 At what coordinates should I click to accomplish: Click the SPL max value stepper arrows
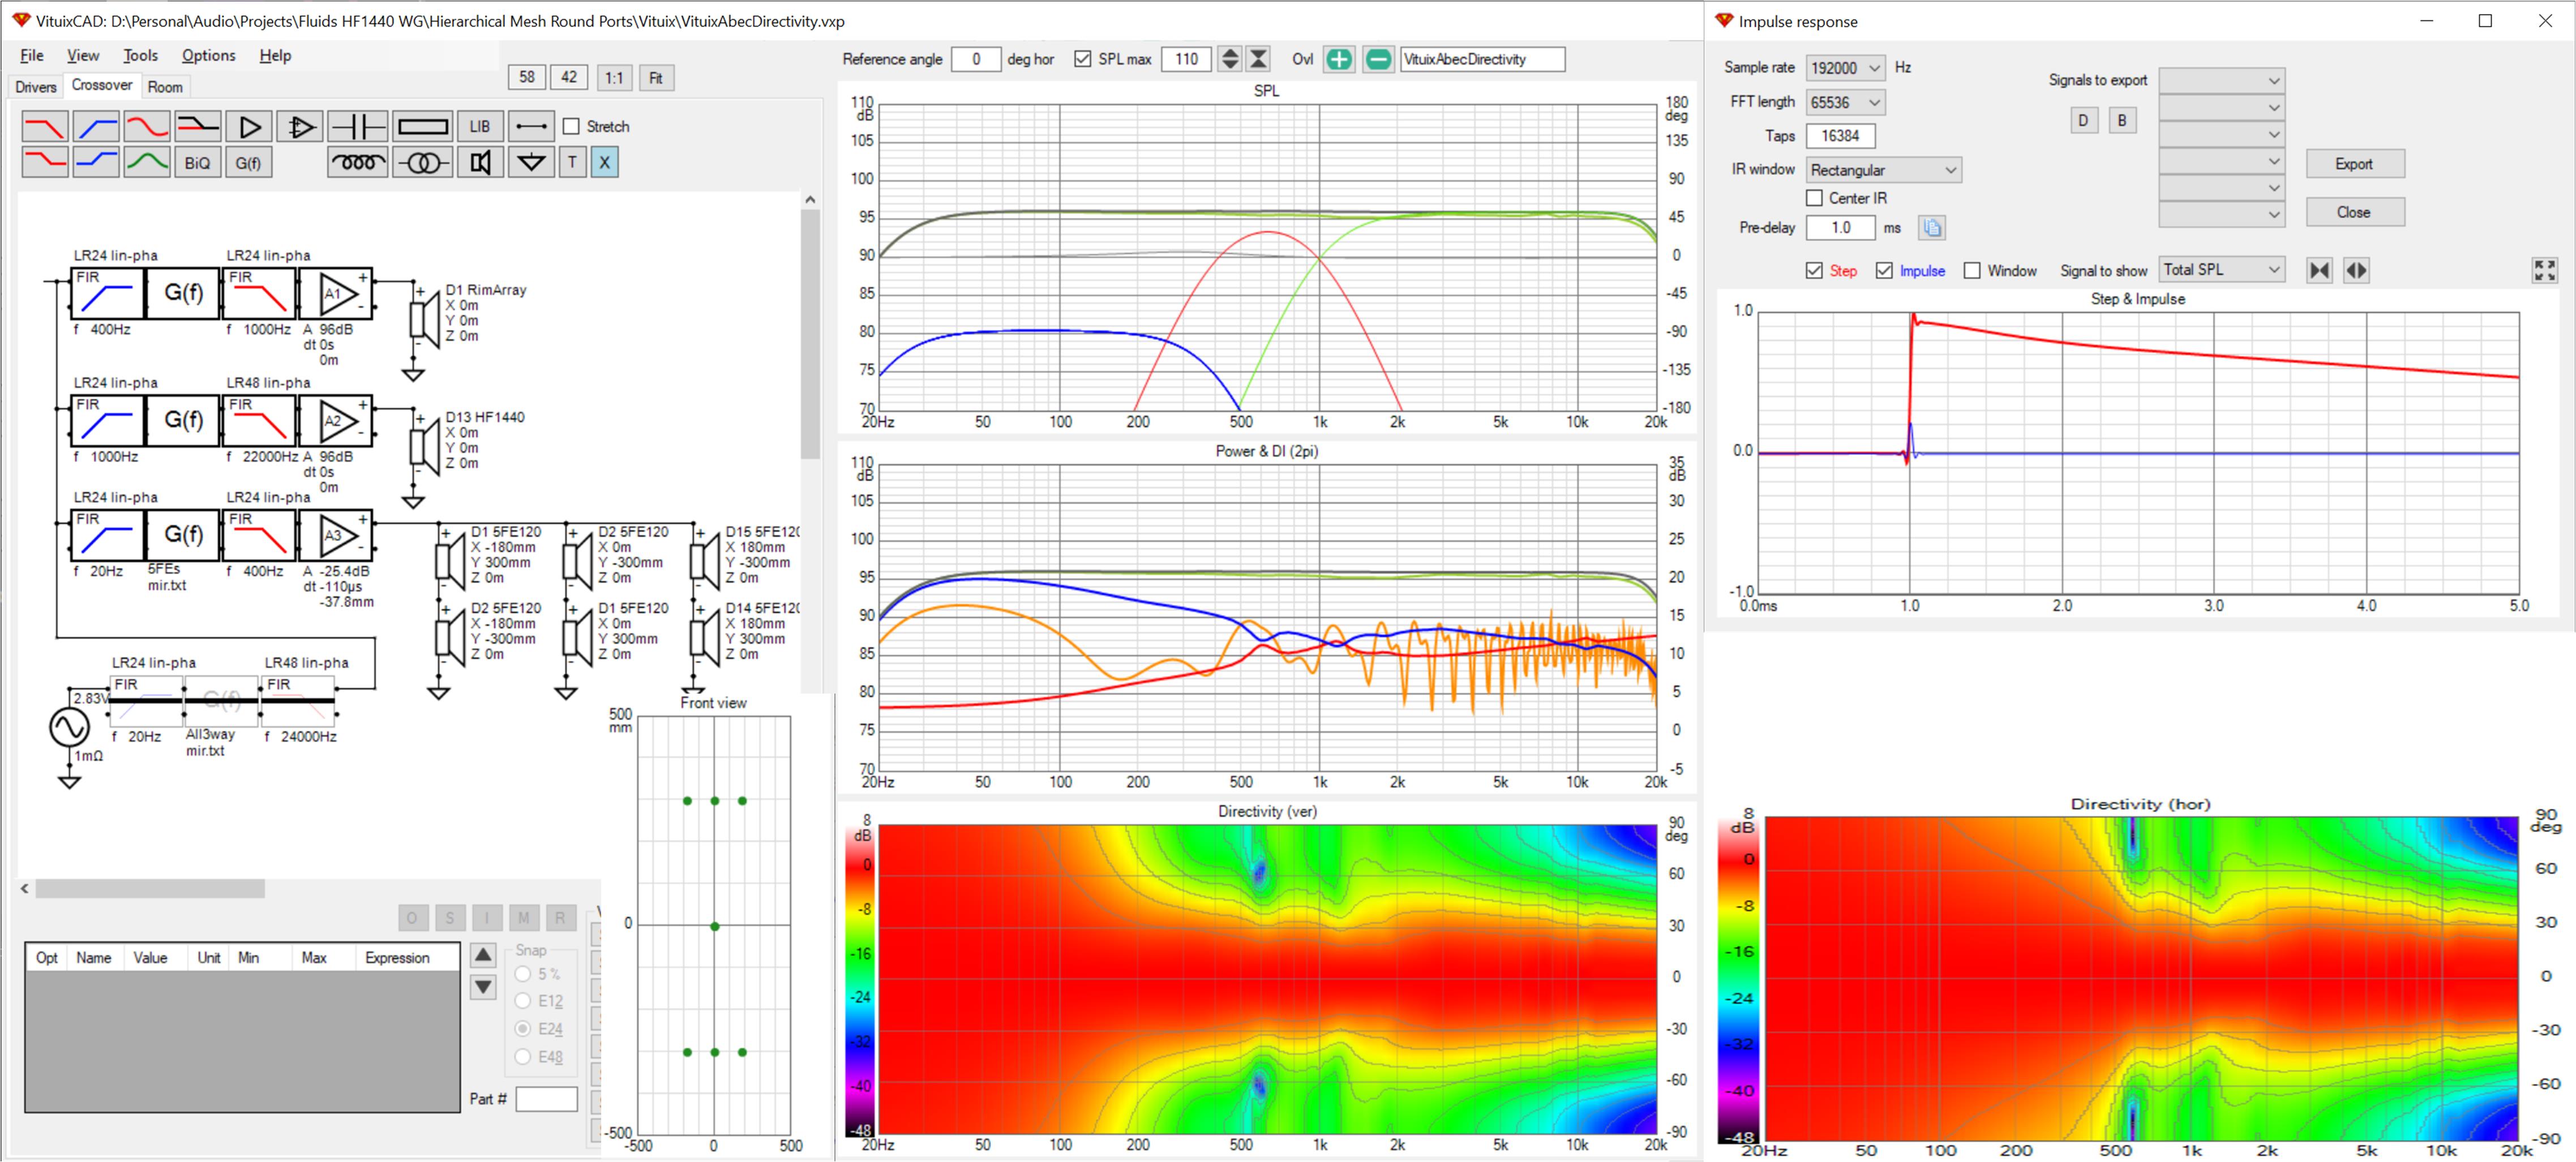pos(1230,59)
